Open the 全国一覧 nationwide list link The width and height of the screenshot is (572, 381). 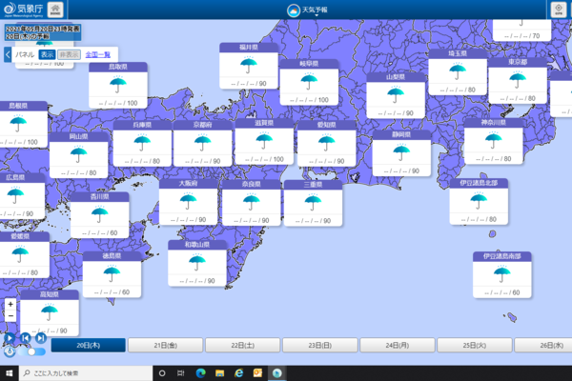(98, 54)
